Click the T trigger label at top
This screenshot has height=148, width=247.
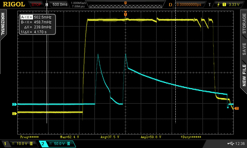pos(210,5)
